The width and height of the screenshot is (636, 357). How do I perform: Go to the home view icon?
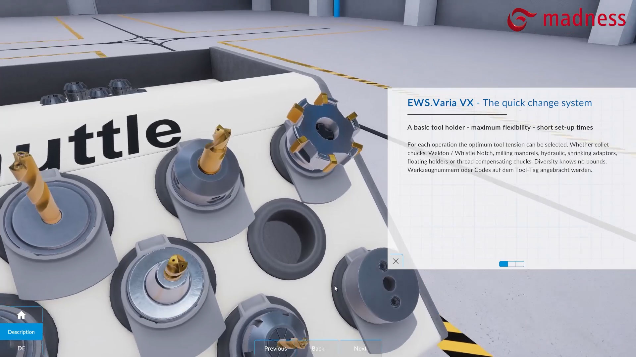(21, 315)
